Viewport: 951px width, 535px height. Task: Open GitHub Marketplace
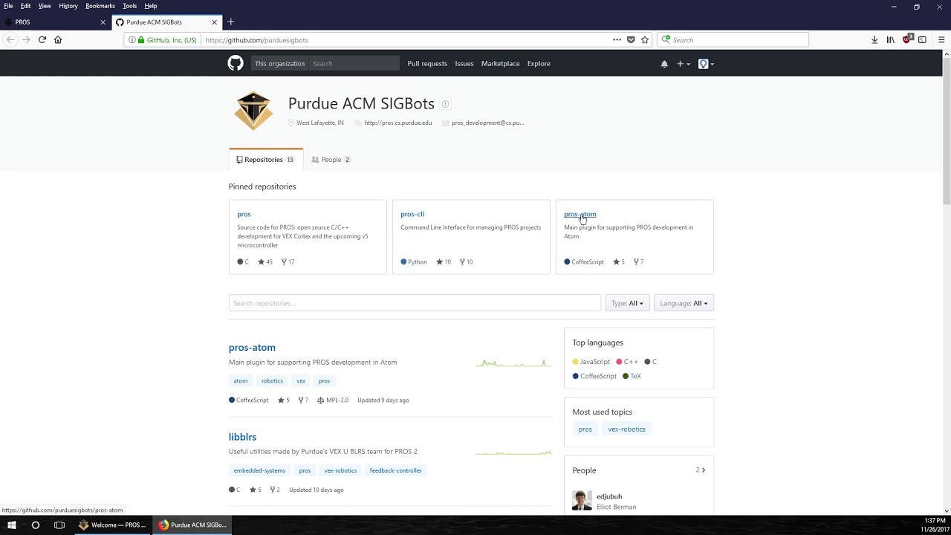point(501,64)
